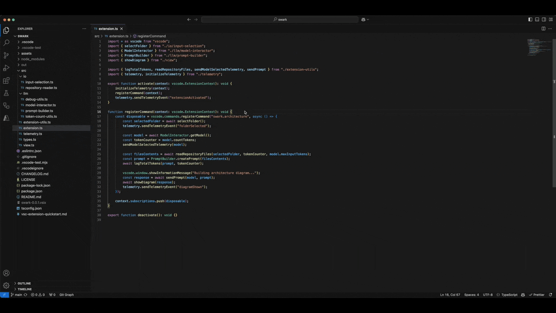The width and height of the screenshot is (556, 313).
Task: Open the Azure view in activity bar
Action: [6, 118]
